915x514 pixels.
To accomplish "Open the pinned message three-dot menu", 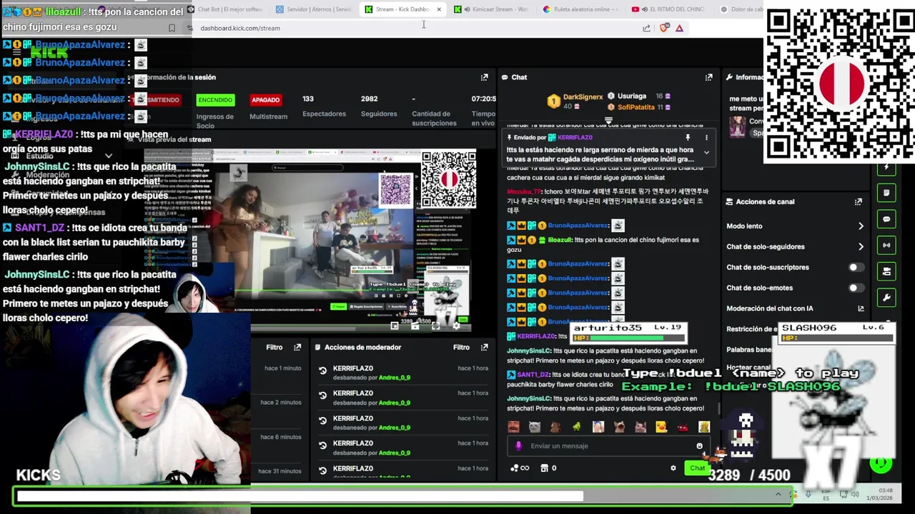I will (706, 137).
